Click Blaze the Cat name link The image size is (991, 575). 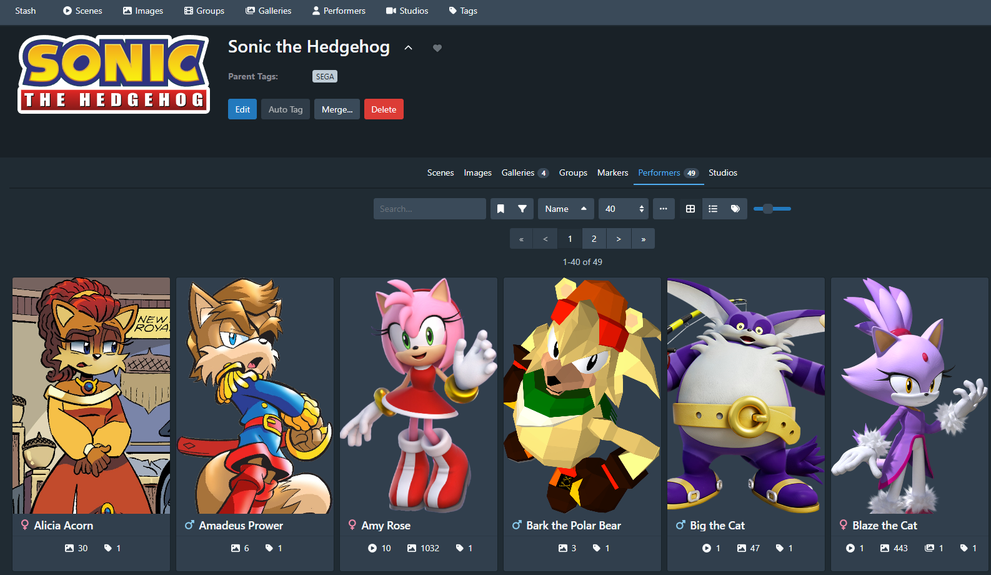coord(885,526)
